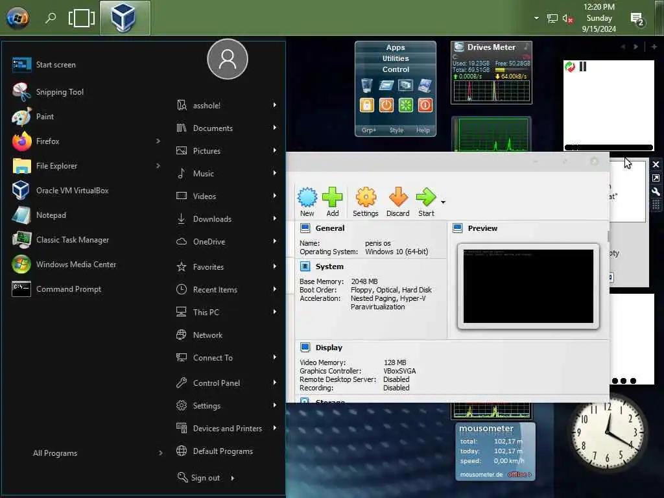Viewport: 664px width, 498px height.
Task: Close the gadget with the X button
Action: pyautogui.click(x=656, y=165)
